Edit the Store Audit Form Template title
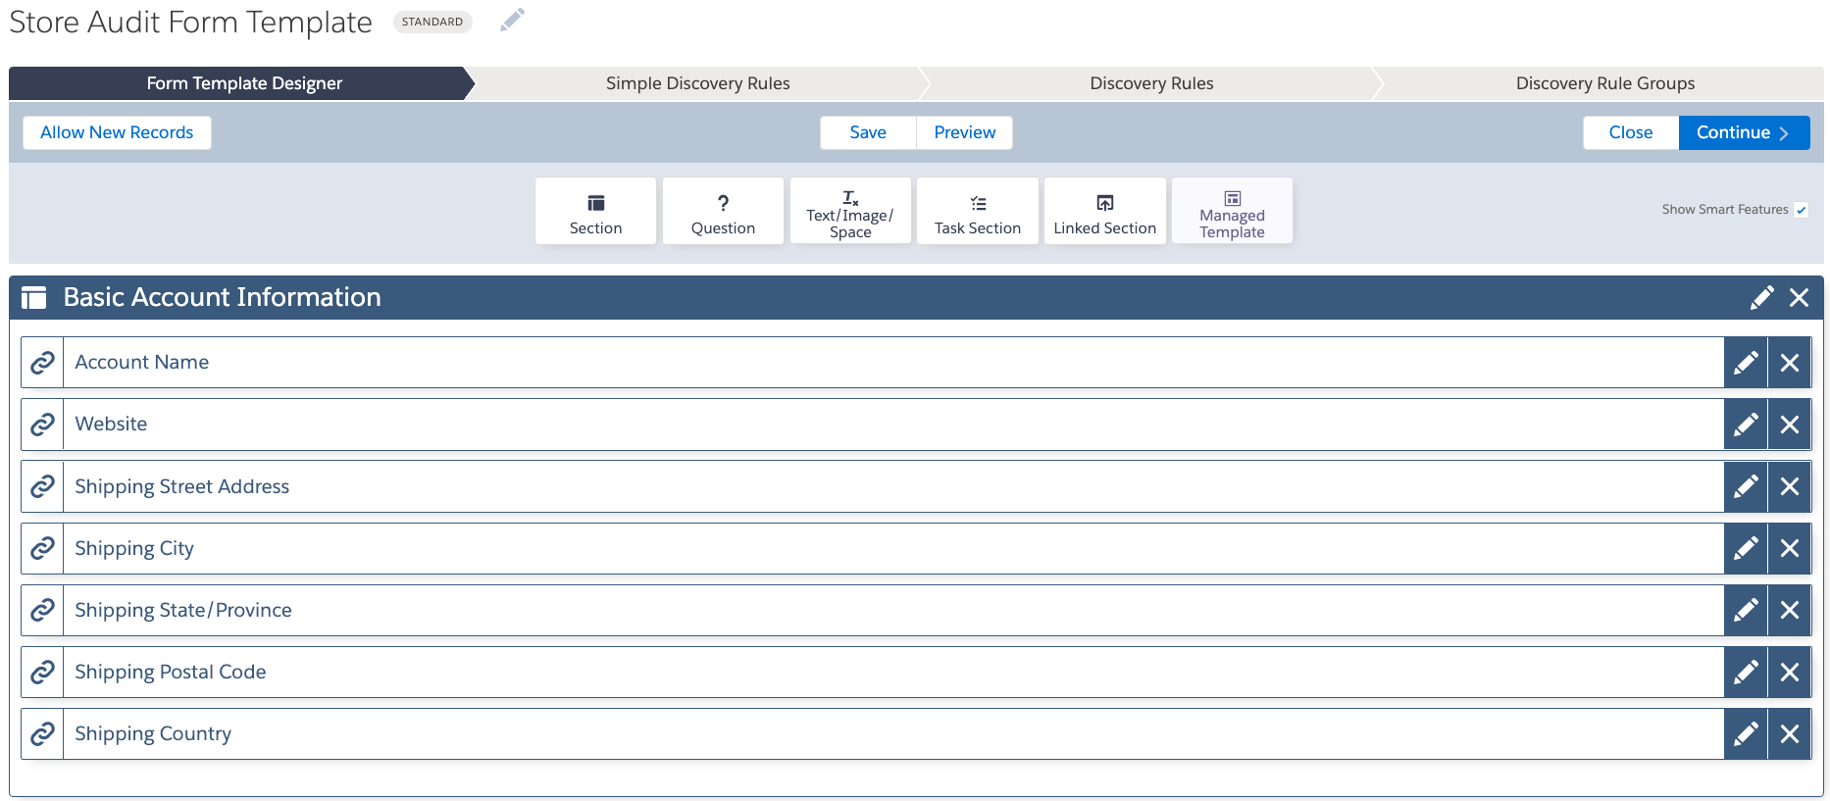The width and height of the screenshot is (1830, 801). pyautogui.click(x=512, y=20)
